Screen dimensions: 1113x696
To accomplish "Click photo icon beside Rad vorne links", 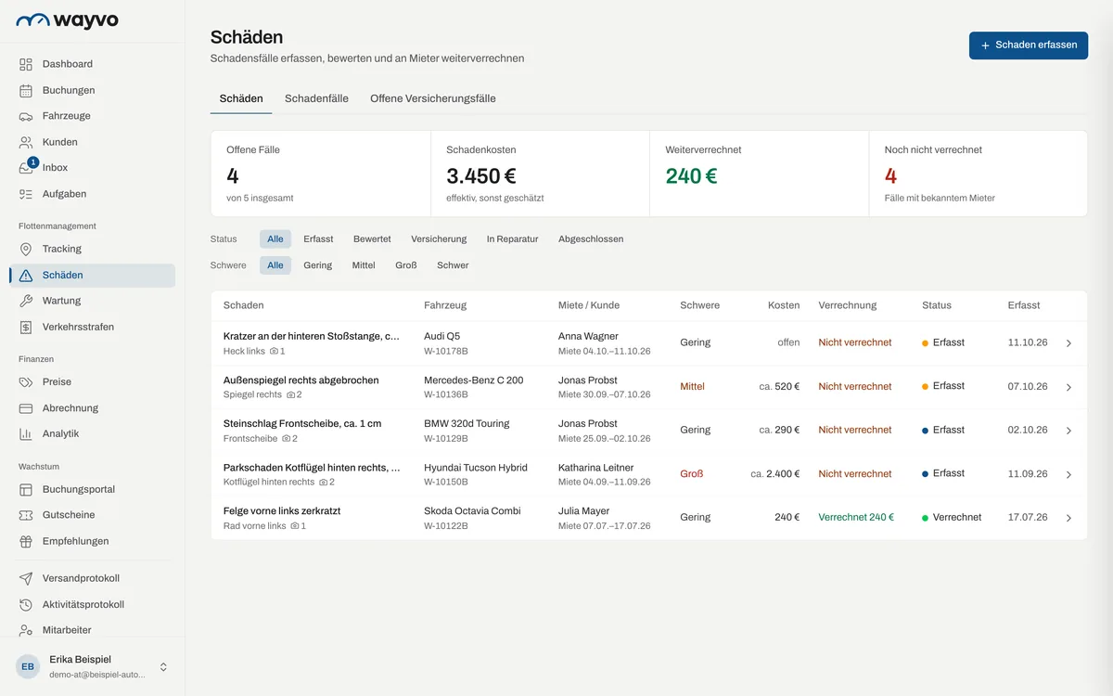I will [x=295, y=526].
